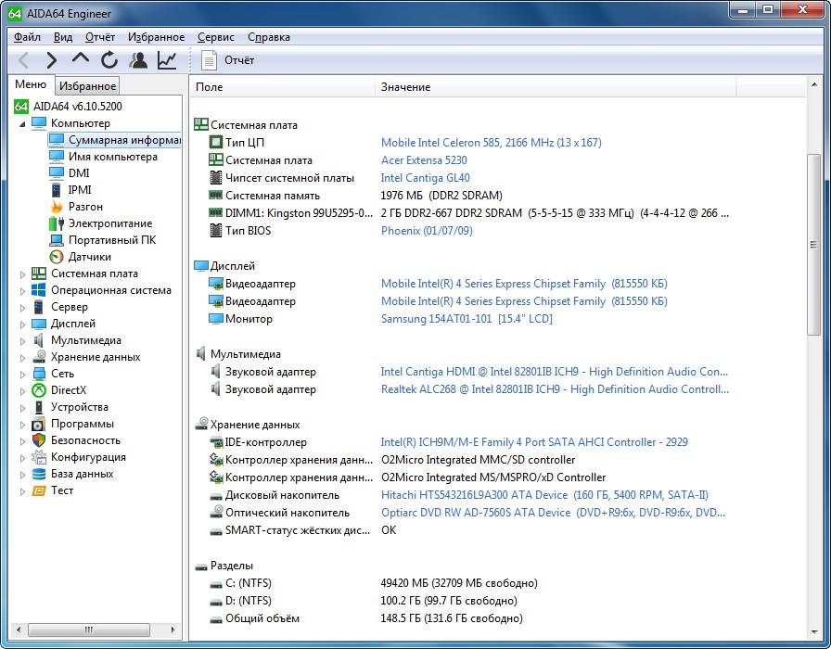831x649 pixels.
Task: Open the Realtek ALC268 audio adapter link
Action: (x=555, y=389)
